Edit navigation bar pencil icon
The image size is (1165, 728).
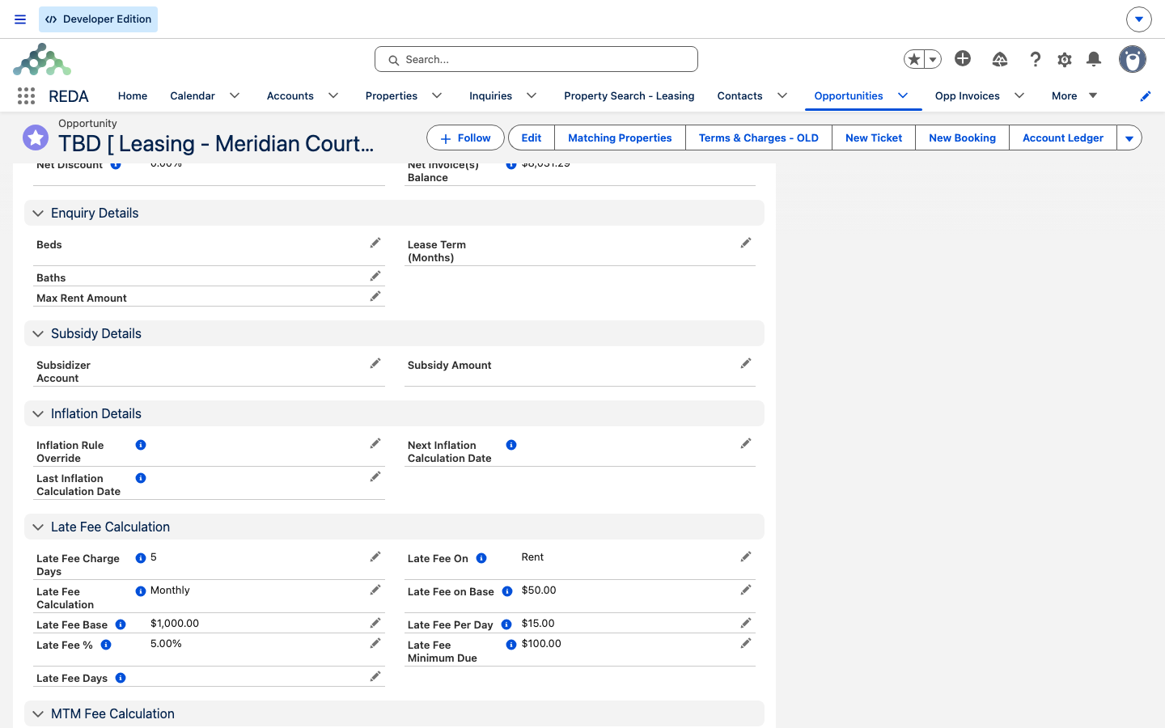pos(1146,96)
